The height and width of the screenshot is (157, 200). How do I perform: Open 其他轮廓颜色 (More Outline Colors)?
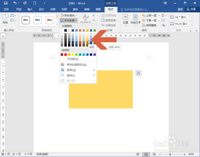point(78,65)
